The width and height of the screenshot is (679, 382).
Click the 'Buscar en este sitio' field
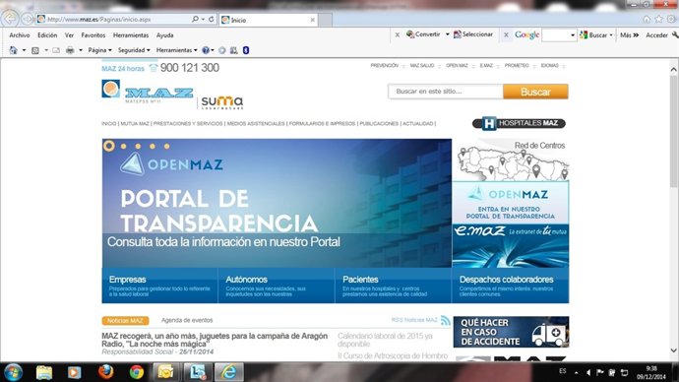point(446,92)
